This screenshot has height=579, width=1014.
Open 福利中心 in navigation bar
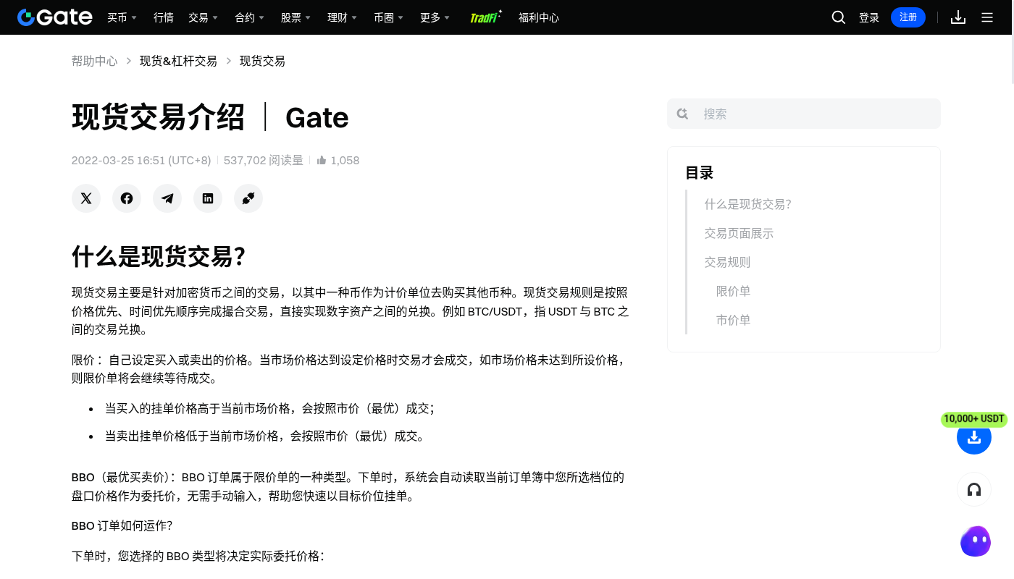click(539, 17)
